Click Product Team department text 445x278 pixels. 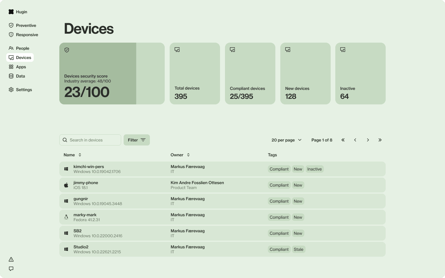coord(184,187)
